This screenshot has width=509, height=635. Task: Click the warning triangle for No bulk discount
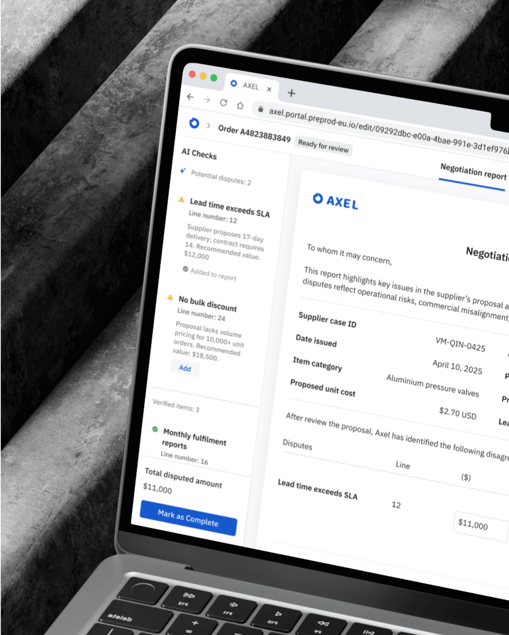pos(170,297)
